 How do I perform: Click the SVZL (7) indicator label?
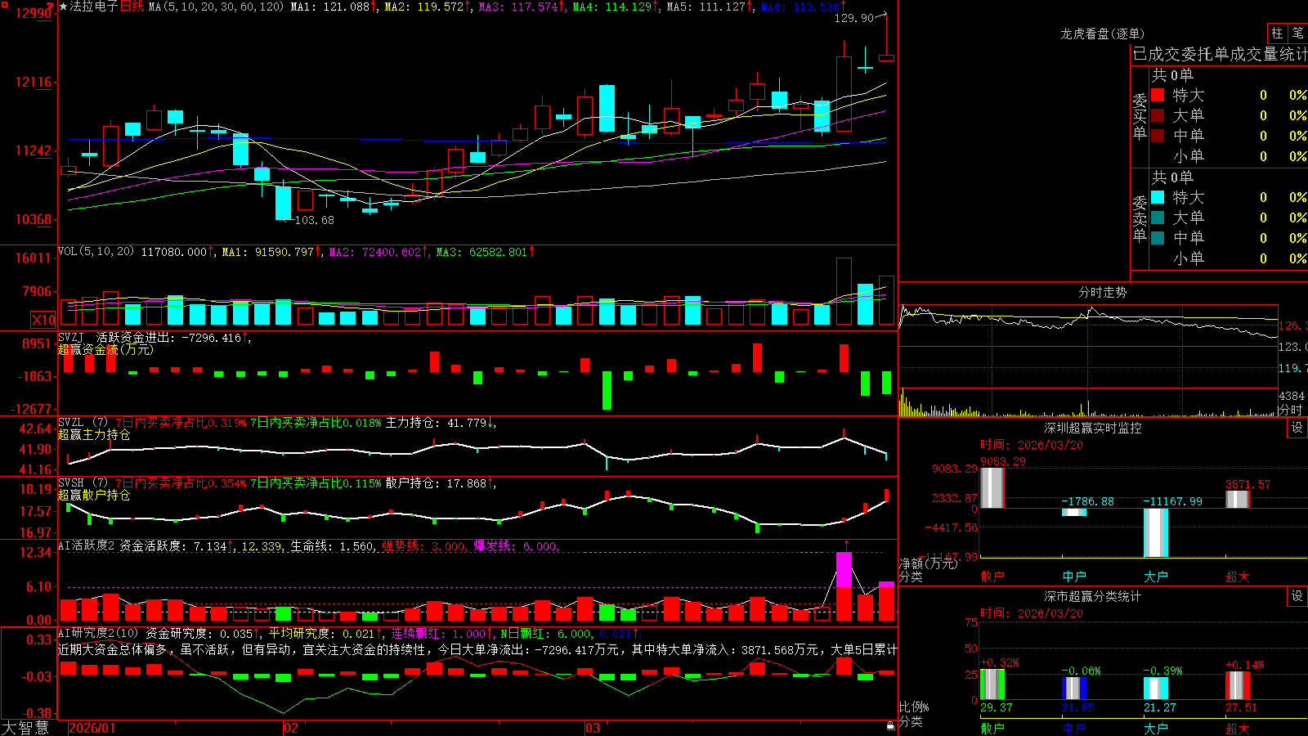point(83,422)
